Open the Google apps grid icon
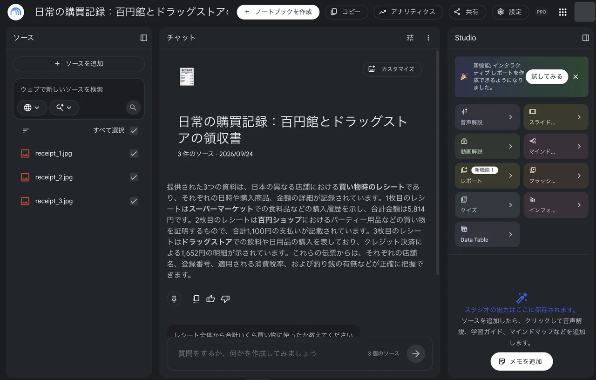The height and width of the screenshot is (380, 596). pos(562,12)
